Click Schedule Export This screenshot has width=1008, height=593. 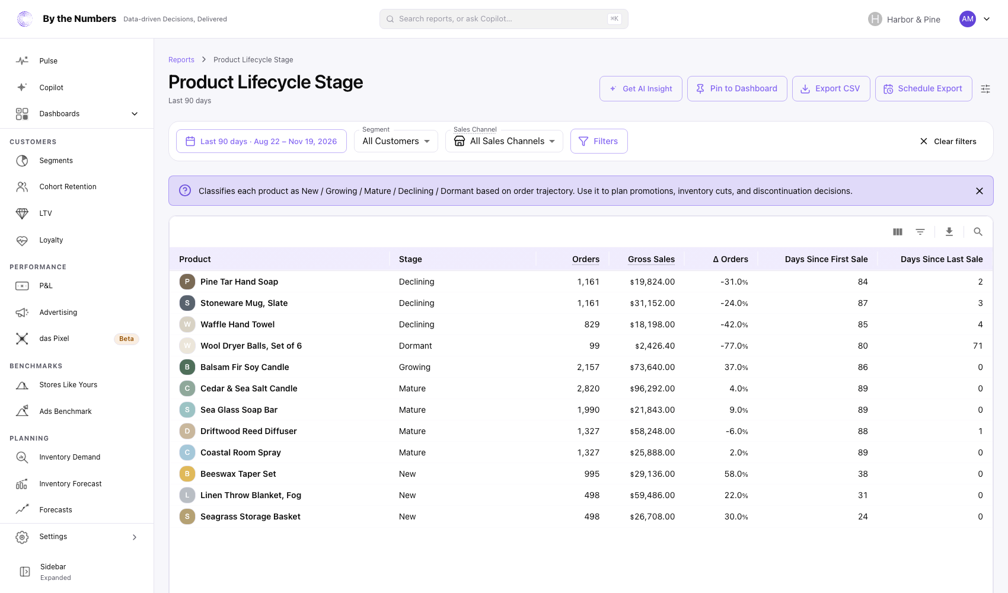[923, 88]
